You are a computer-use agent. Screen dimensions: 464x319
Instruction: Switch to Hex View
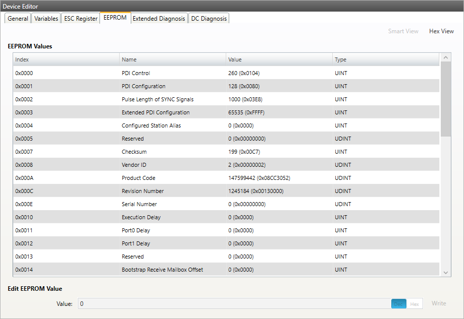(441, 31)
